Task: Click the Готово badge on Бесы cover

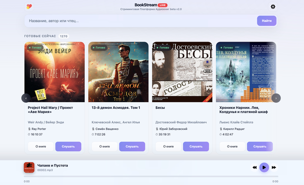Action: (163, 48)
